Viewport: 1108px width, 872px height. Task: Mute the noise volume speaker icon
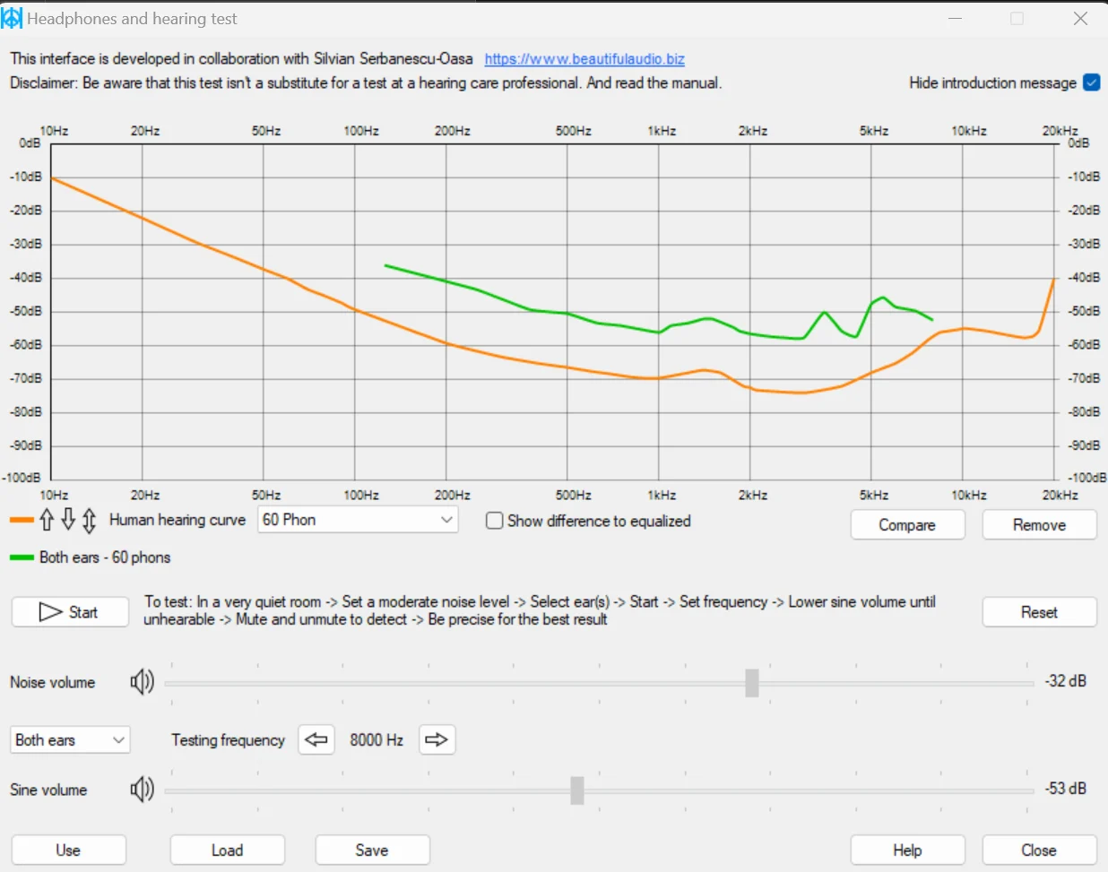(142, 682)
